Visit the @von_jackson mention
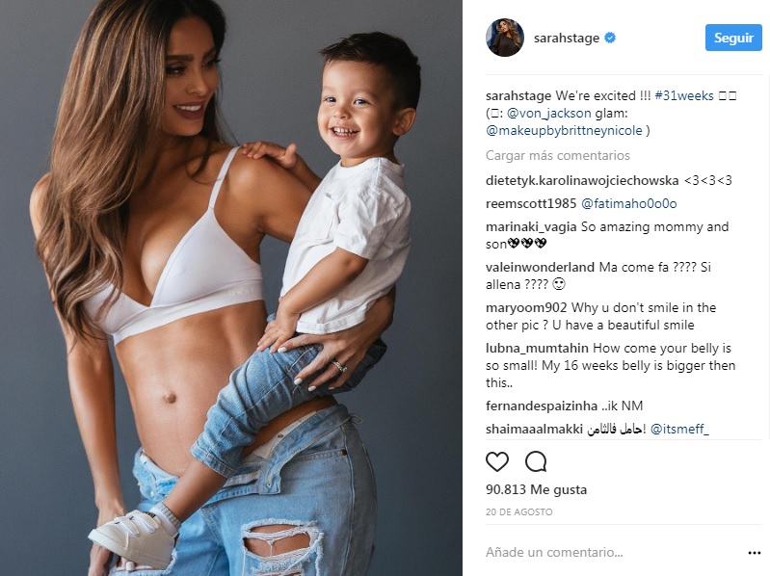Image resolution: width=770 pixels, height=576 pixels. click(548, 114)
